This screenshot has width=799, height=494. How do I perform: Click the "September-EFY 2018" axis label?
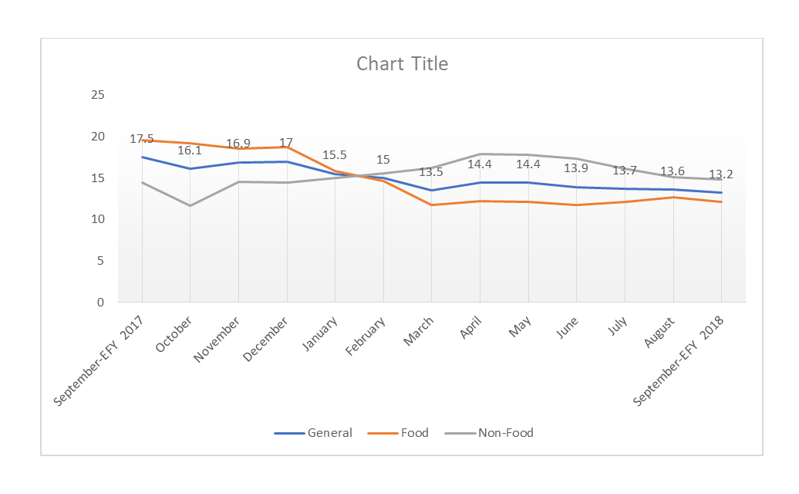(x=685, y=360)
